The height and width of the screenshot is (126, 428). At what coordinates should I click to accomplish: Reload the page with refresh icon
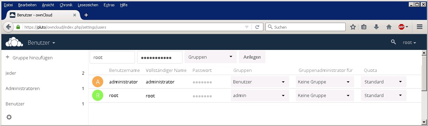tap(257, 27)
